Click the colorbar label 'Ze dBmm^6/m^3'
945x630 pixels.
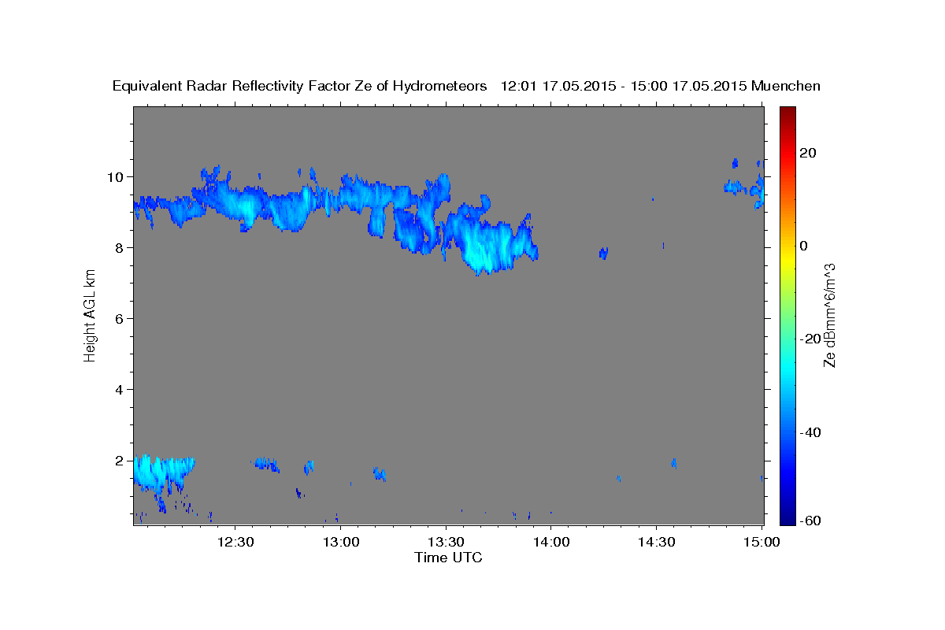(828, 315)
